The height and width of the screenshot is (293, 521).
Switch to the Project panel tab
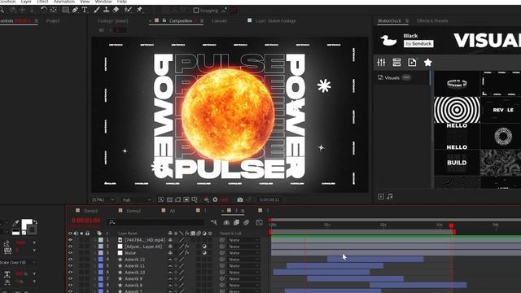pos(53,21)
